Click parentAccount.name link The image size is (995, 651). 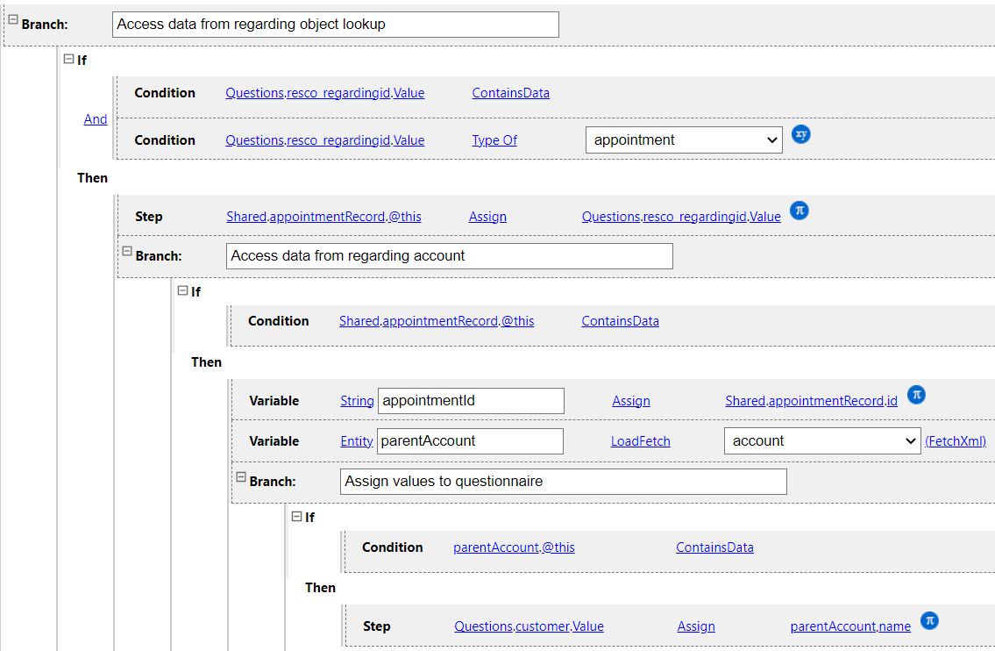(850, 626)
